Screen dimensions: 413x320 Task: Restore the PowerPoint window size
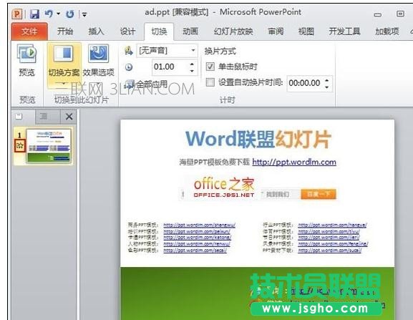tap(400, 14)
